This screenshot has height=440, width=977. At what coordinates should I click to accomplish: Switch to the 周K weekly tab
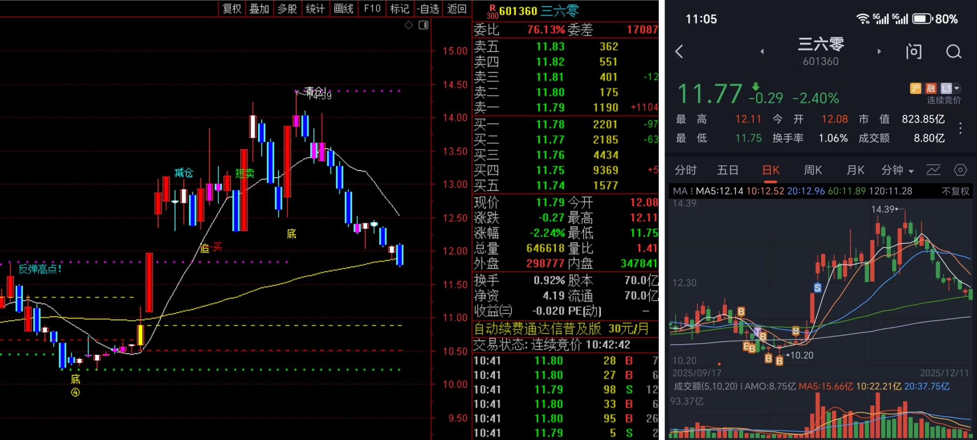813,170
